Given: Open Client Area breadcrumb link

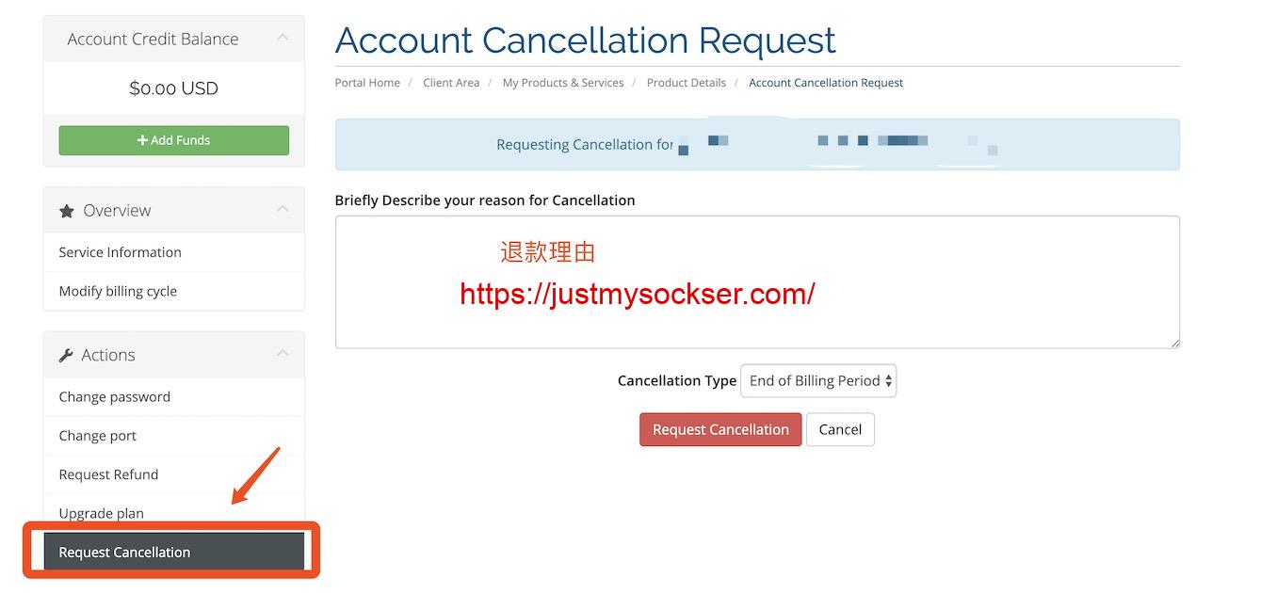Looking at the screenshot, I should 451,83.
